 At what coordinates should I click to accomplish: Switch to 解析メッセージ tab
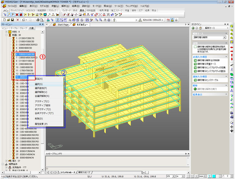pos(84,173)
